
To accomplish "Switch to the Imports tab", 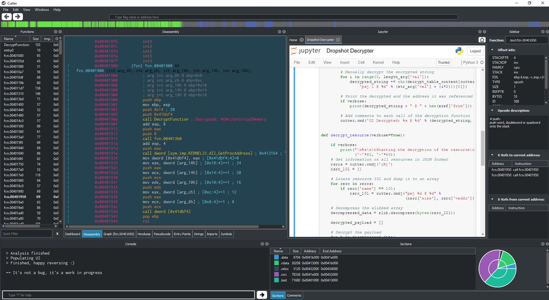I will (212, 234).
